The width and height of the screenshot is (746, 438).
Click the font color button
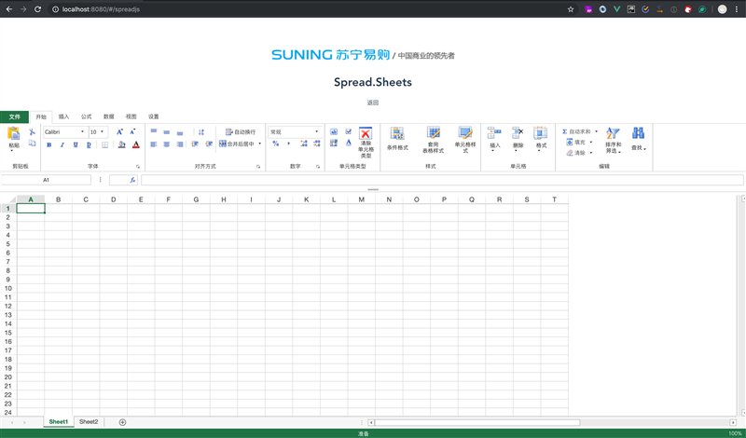click(x=135, y=144)
